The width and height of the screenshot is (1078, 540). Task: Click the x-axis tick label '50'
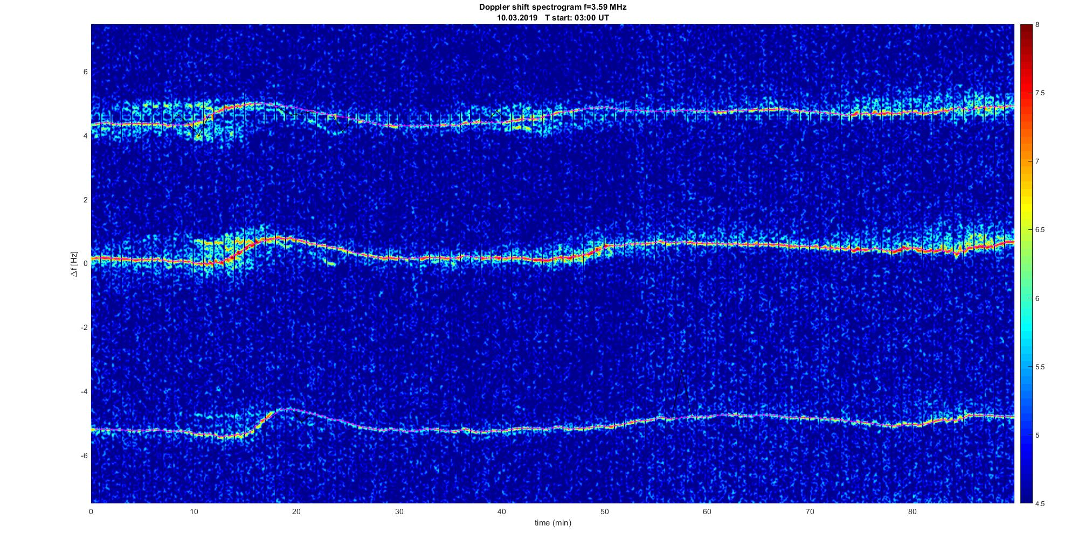604,511
